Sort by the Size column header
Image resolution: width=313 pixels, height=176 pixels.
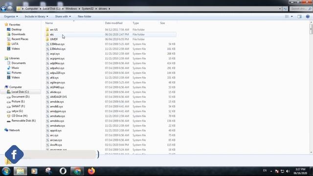[x=162, y=23]
